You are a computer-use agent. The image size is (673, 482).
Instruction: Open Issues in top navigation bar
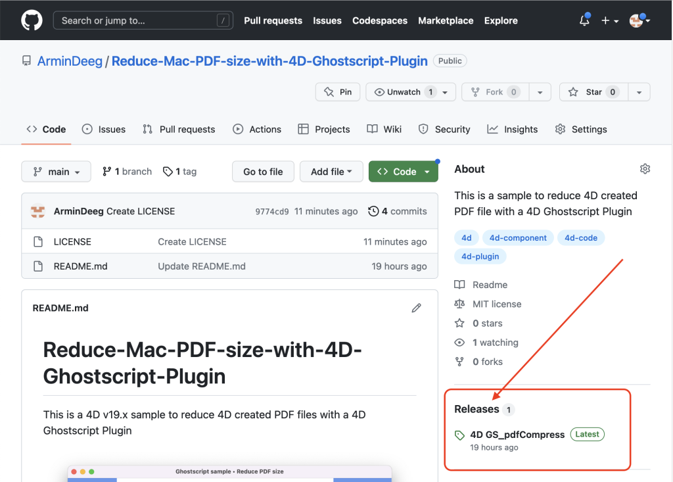pyautogui.click(x=327, y=20)
